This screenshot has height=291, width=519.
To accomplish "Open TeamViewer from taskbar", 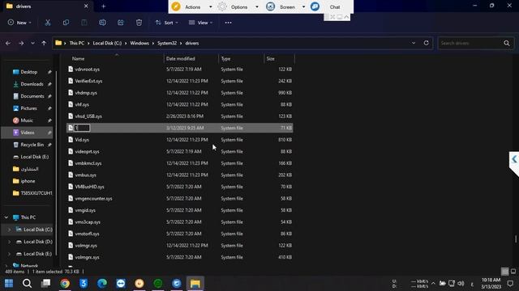I will point(121,283).
